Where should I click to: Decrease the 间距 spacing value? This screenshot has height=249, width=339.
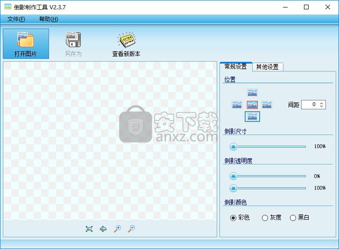321,107
